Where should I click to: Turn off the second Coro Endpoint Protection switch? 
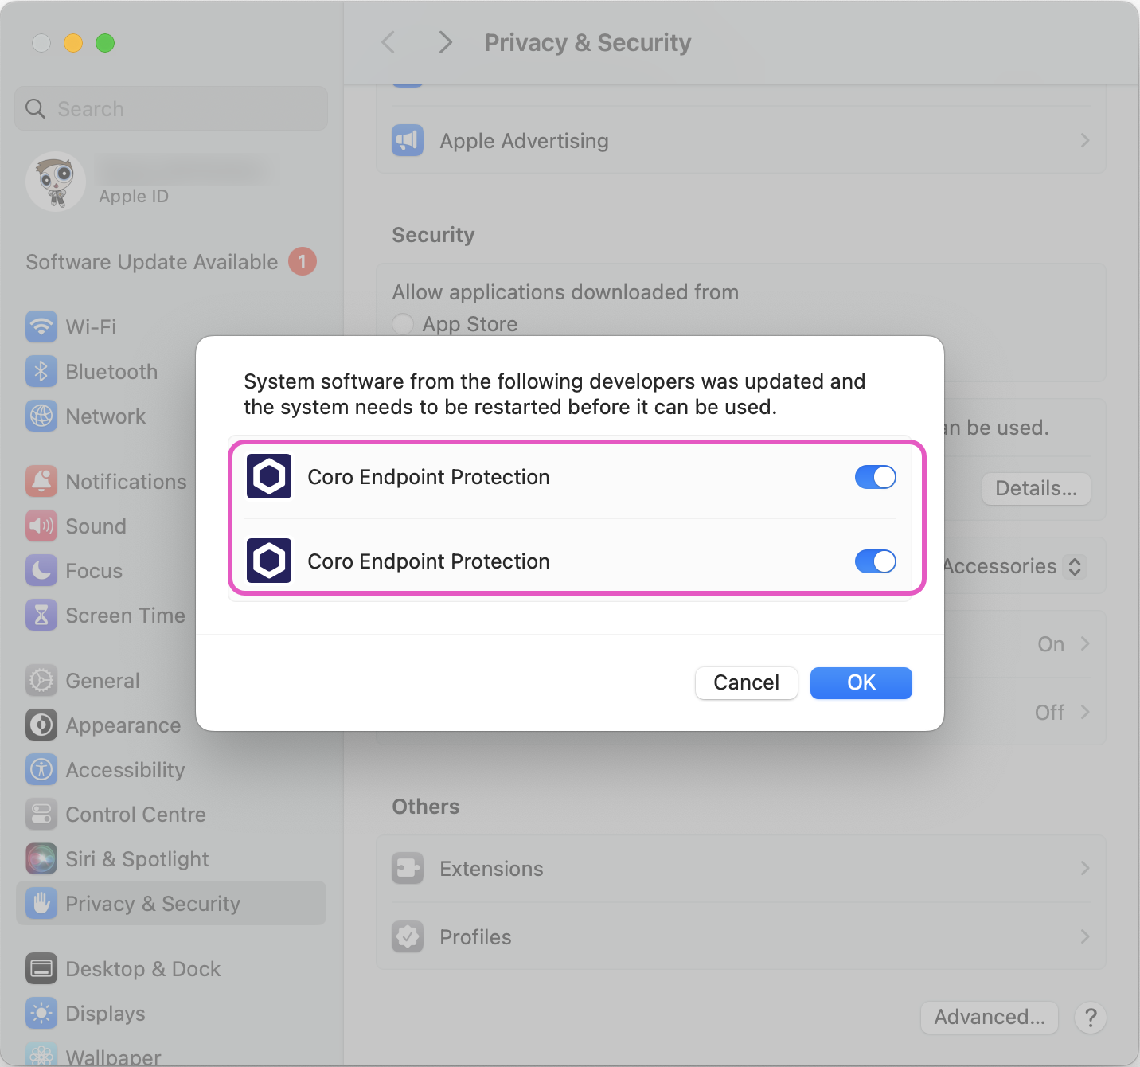875,561
